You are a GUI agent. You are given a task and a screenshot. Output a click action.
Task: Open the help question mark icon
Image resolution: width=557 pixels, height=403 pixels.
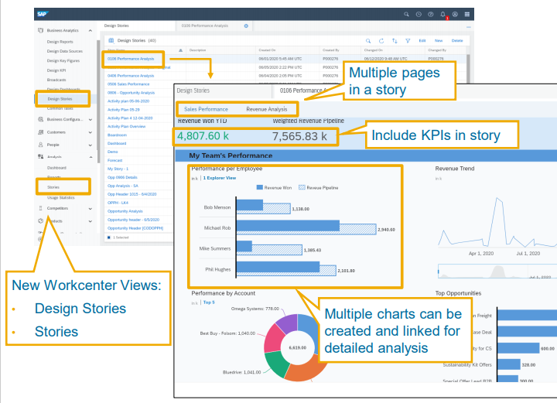click(x=431, y=14)
